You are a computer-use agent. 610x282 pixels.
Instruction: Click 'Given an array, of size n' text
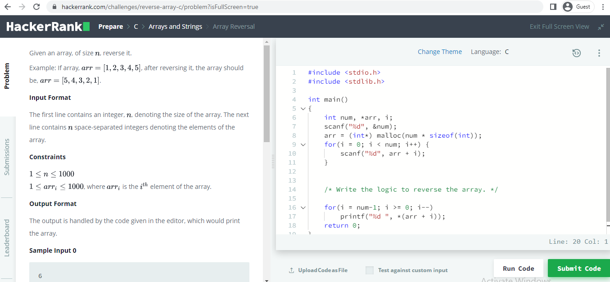click(x=81, y=53)
